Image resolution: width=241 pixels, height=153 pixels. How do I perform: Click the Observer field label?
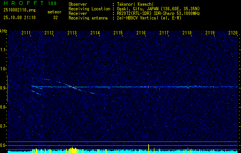[x=78, y=4]
